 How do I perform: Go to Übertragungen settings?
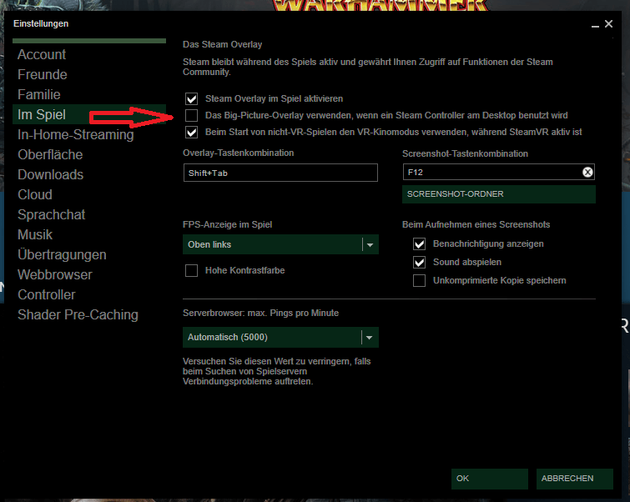point(62,254)
